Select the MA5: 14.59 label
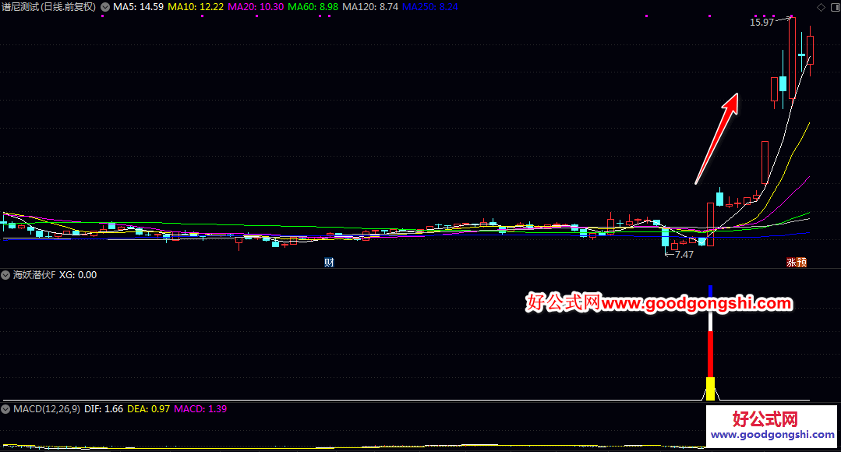 139,7
